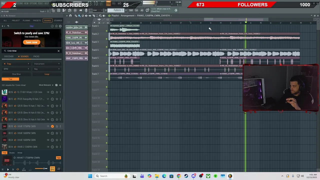This screenshot has height=180, width=320.
Task: Mute Track 6 using its green dot
Action: (x=107, y=71)
